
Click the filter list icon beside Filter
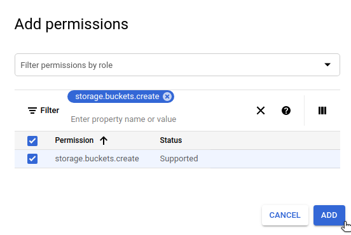[x=32, y=111]
